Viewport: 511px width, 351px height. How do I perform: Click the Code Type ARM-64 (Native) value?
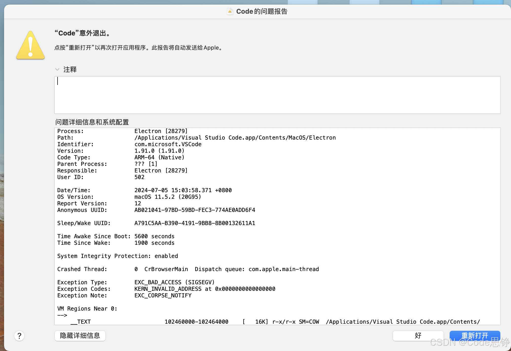159,157
